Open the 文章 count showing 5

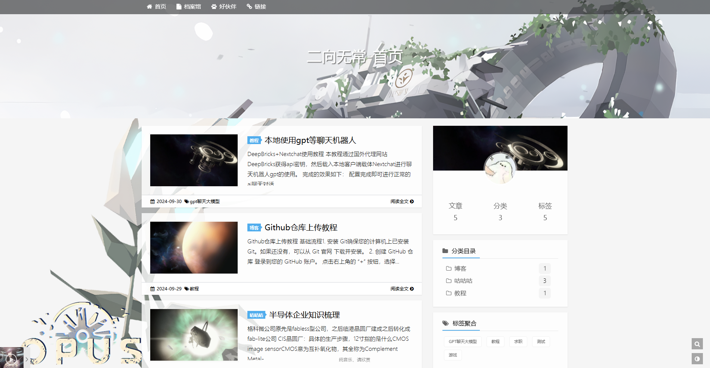click(455, 212)
